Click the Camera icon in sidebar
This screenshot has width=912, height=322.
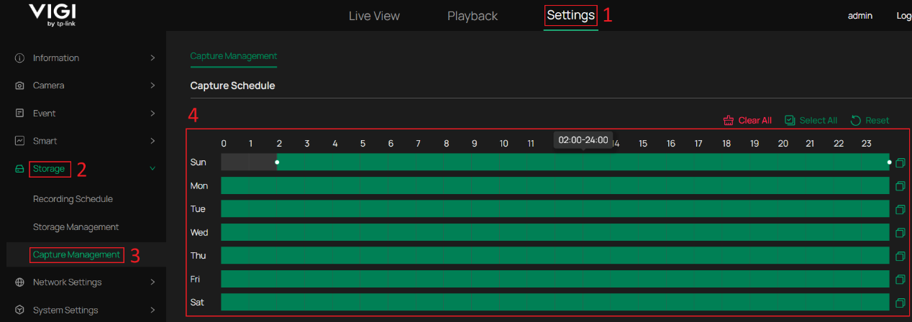19,86
